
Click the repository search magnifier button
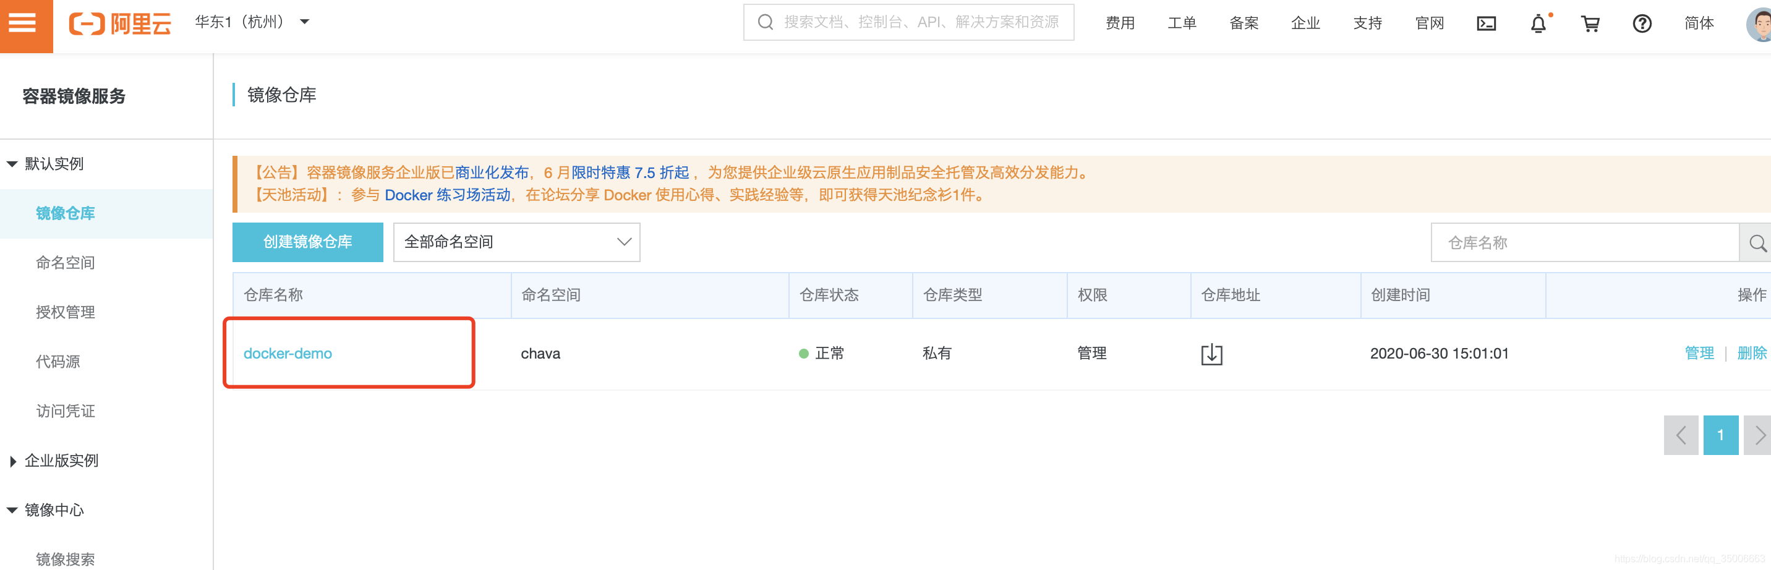(x=1756, y=242)
